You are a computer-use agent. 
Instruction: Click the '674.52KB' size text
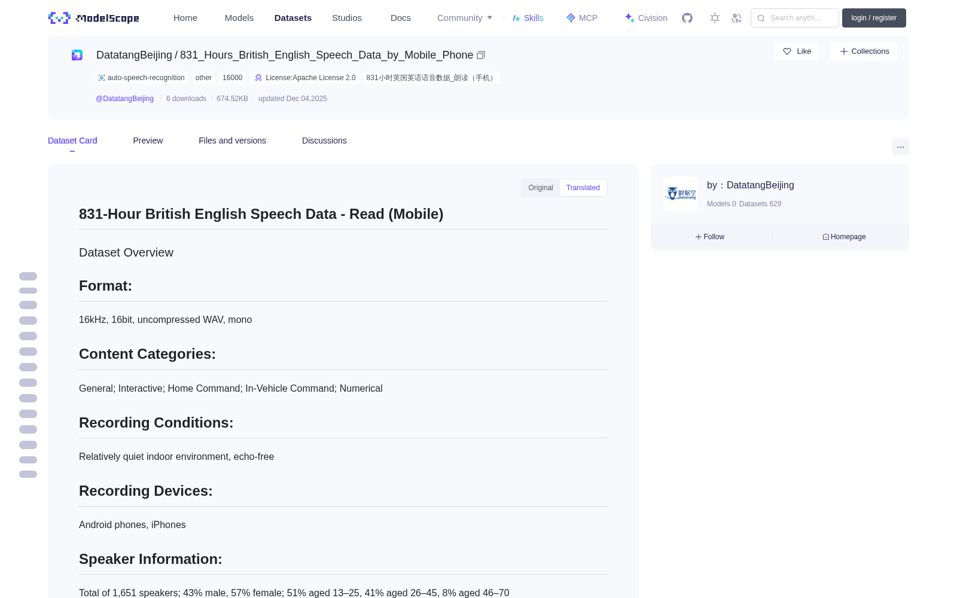click(x=232, y=99)
